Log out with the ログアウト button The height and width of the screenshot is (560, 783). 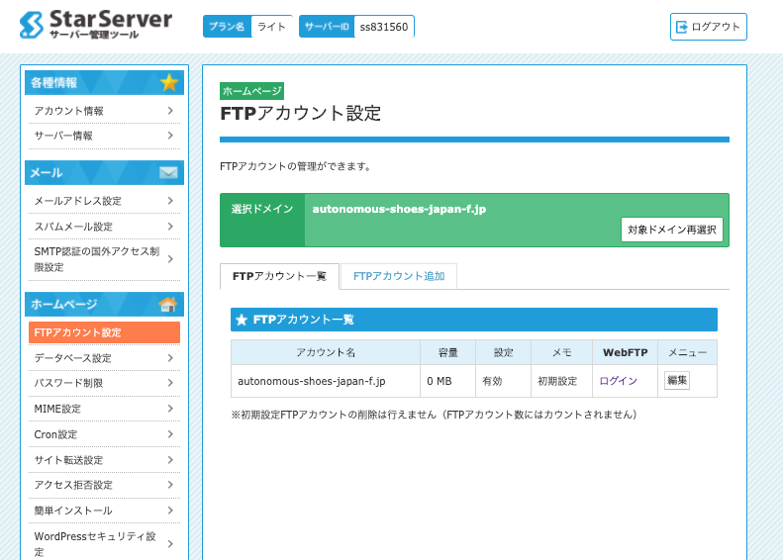pos(708,27)
